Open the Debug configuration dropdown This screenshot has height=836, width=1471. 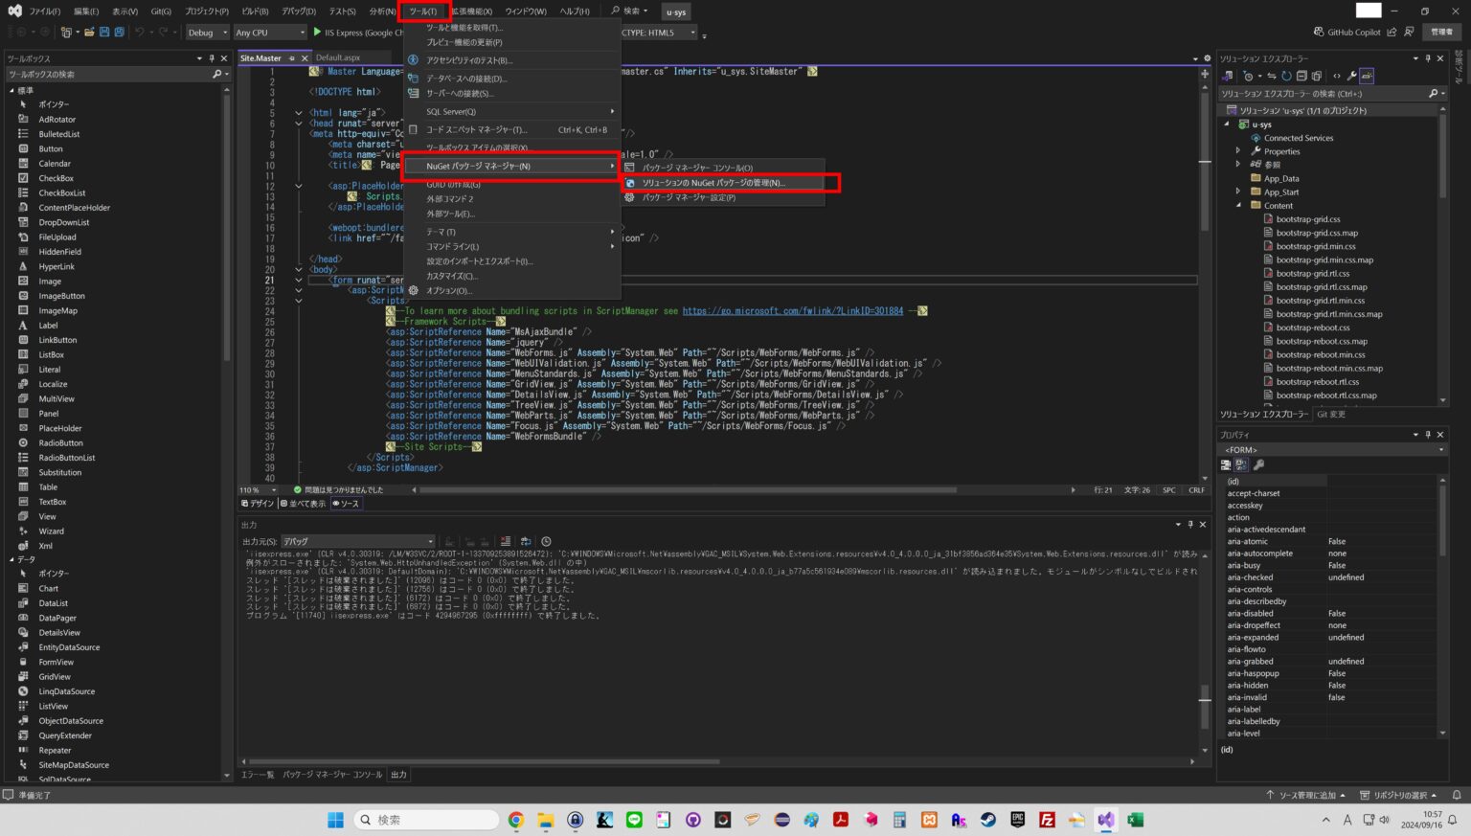click(x=207, y=32)
